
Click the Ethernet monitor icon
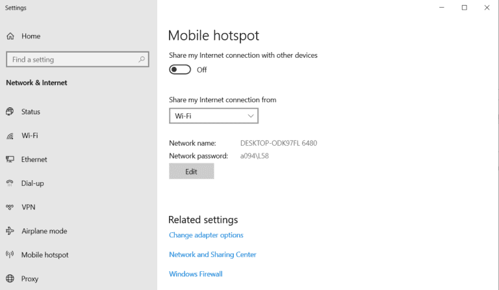pyautogui.click(x=10, y=159)
